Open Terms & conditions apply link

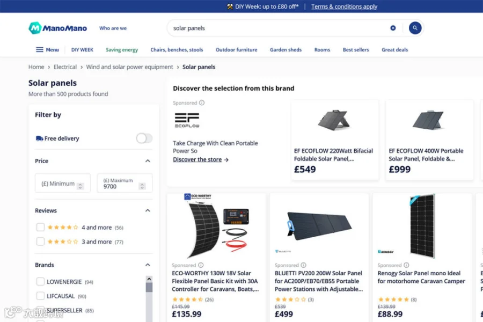click(344, 6)
